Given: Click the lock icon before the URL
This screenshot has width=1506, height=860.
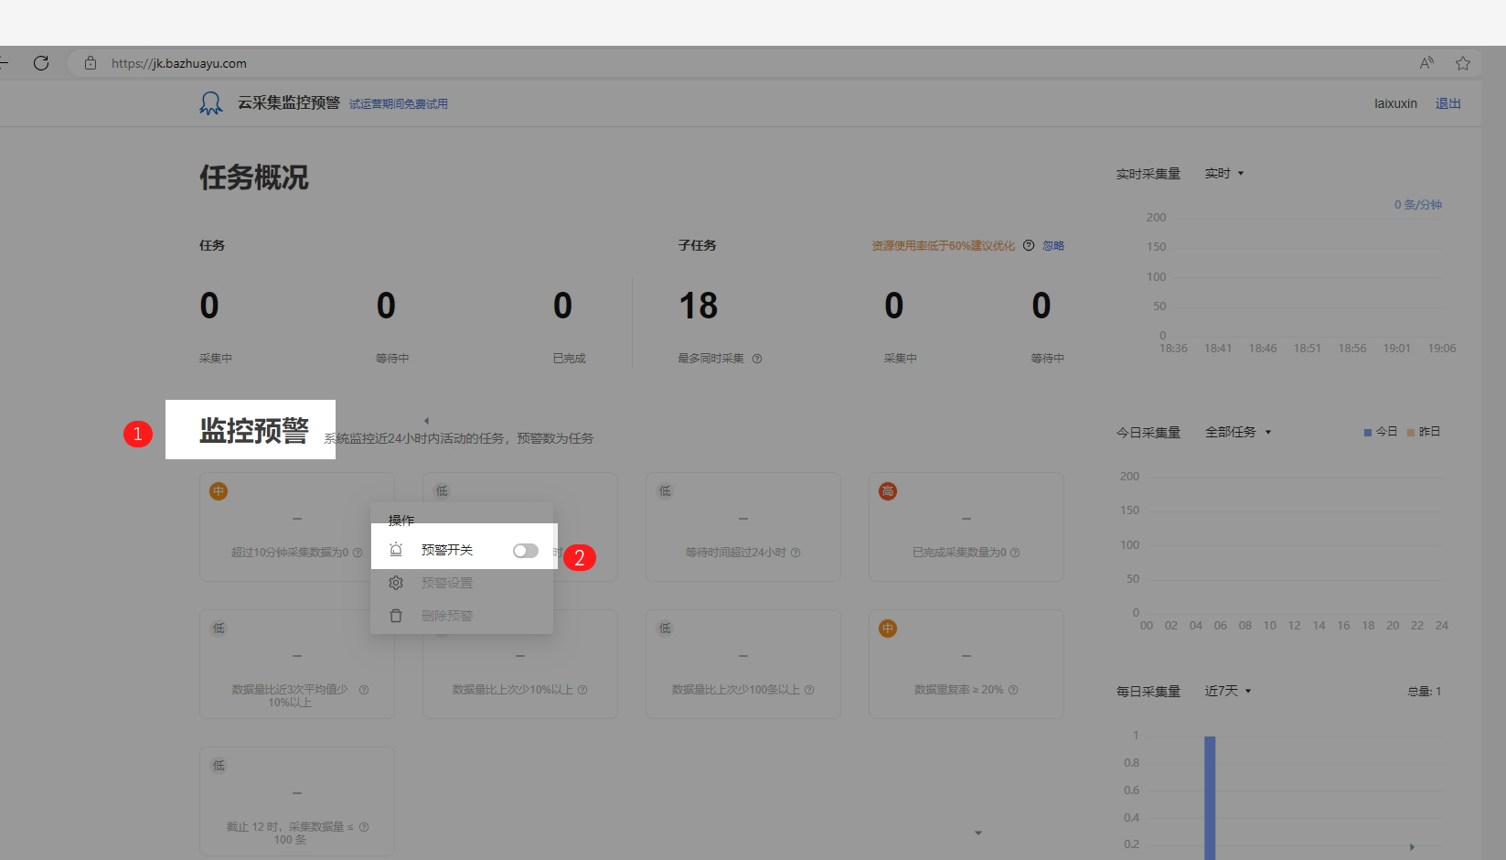Looking at the screenshot, I should (x=90, y=63).
